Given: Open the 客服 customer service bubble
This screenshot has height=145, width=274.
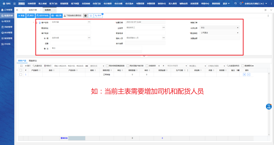Looking at the screenshot, I should pyautogui.click(x=269, y=106).
